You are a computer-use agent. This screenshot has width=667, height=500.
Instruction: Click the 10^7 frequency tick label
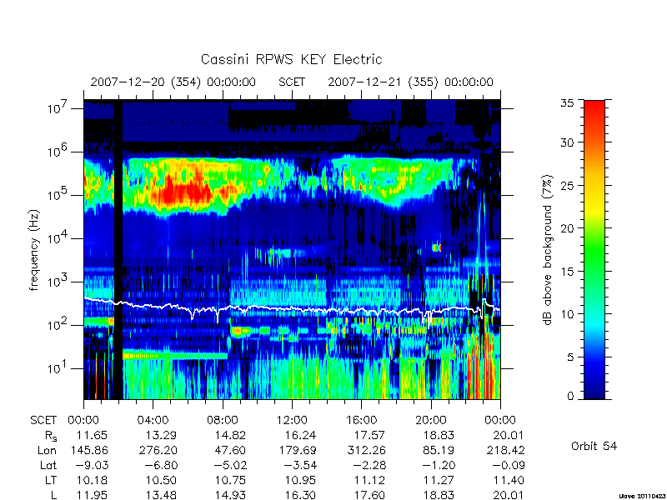(58, 107)
